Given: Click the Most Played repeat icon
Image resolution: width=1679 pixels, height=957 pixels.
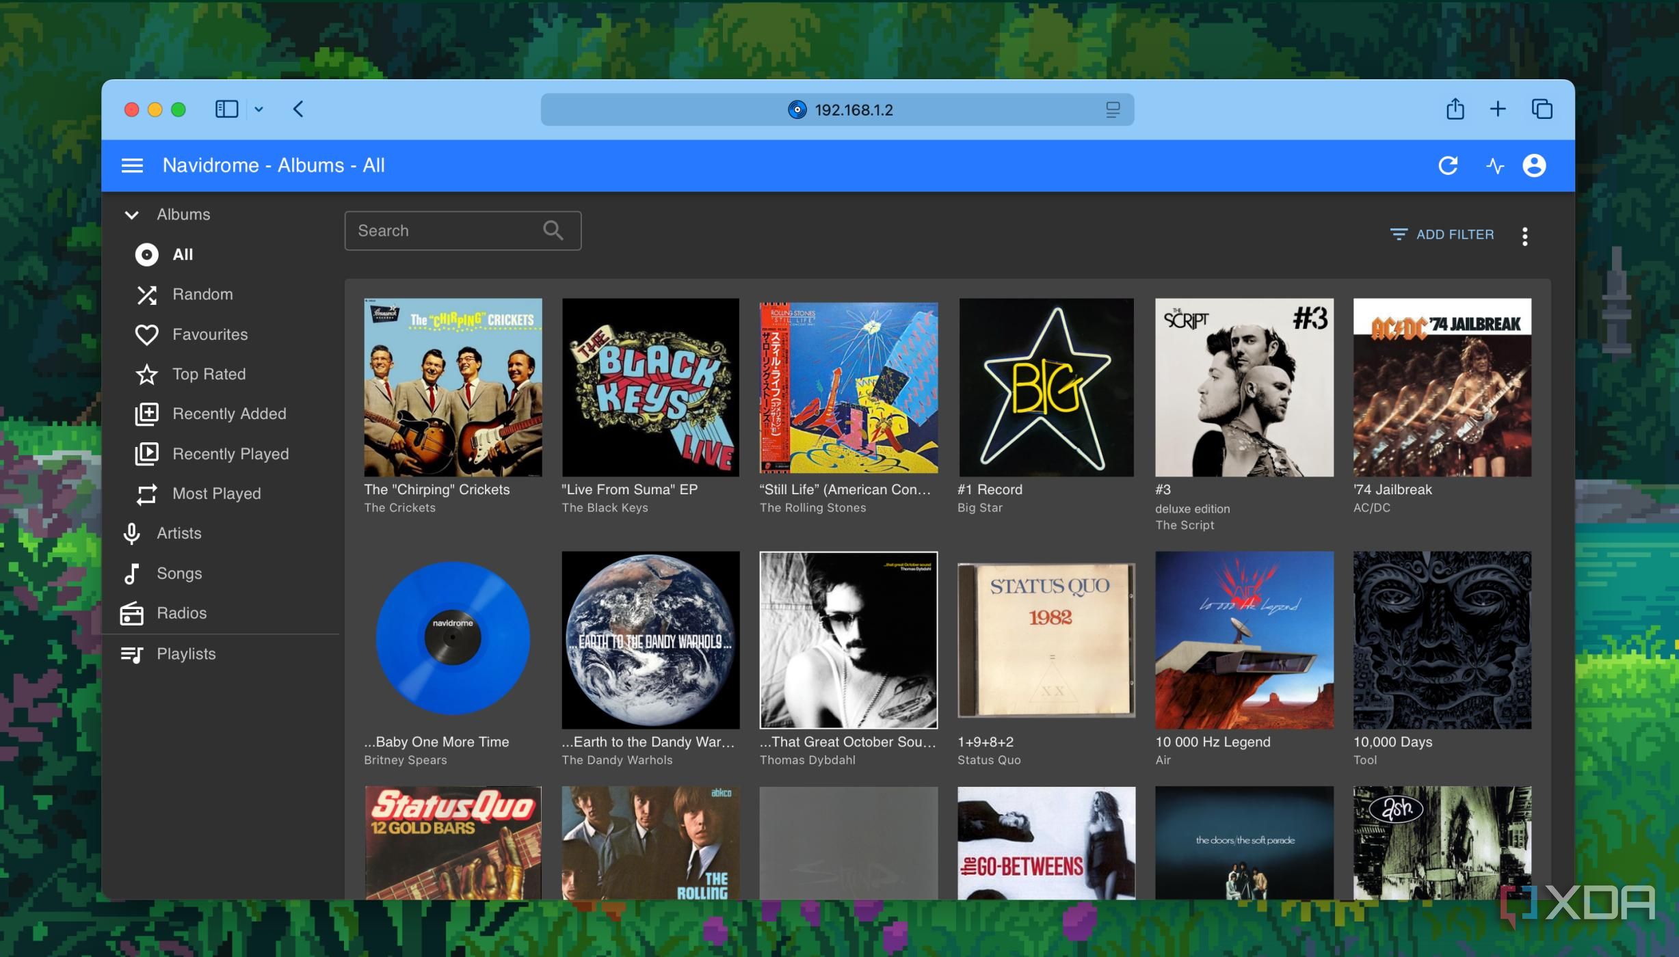Looking at the screenshot, I should pos(146,494).
